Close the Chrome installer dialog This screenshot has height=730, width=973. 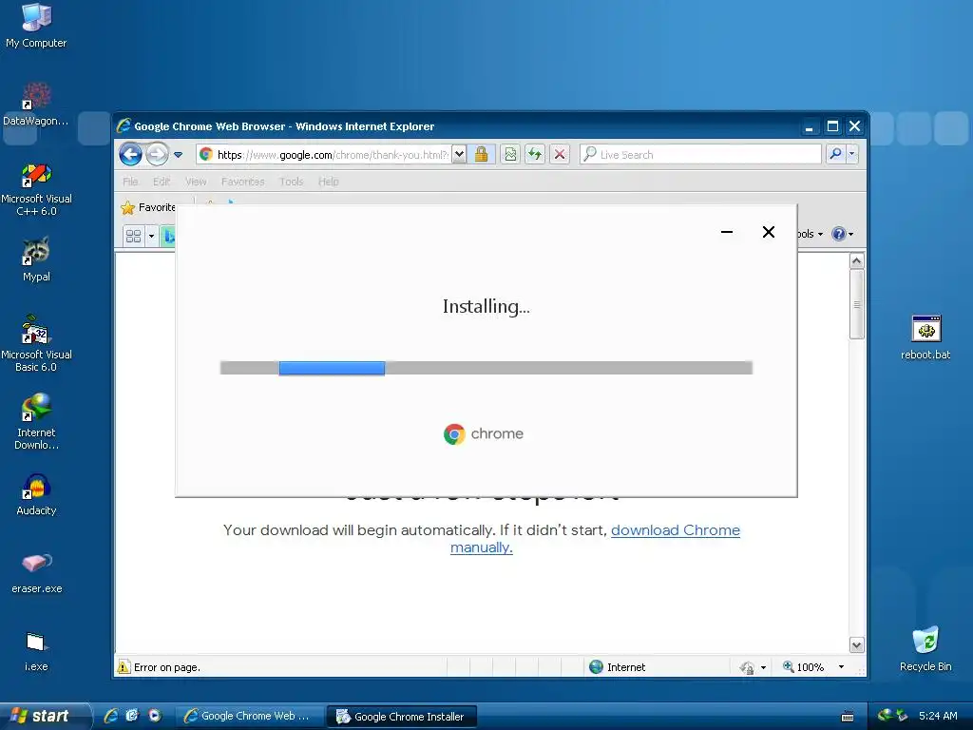click(768, 232)
